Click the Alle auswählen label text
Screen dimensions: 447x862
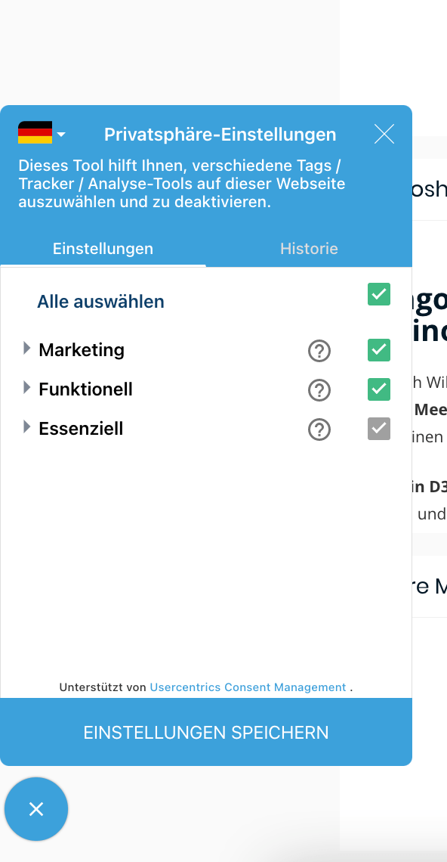pos(100,301)
